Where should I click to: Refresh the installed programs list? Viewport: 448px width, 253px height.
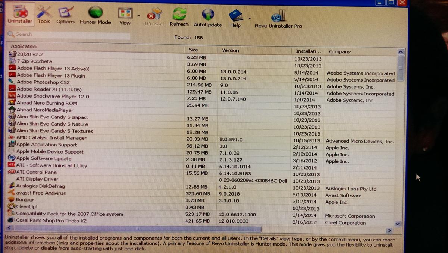(x=179, y=17)
